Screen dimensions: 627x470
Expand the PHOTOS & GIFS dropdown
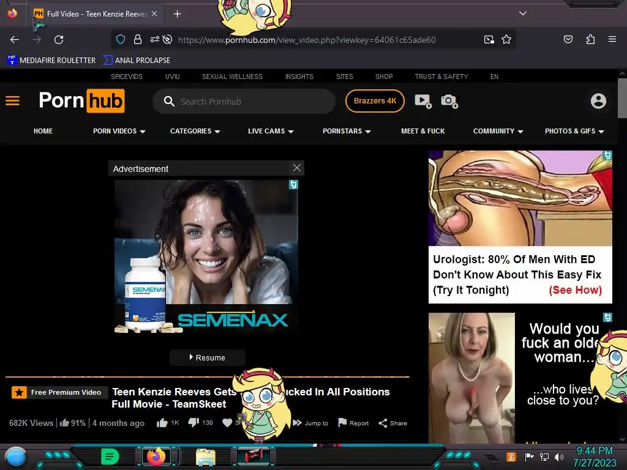point(574,131)
